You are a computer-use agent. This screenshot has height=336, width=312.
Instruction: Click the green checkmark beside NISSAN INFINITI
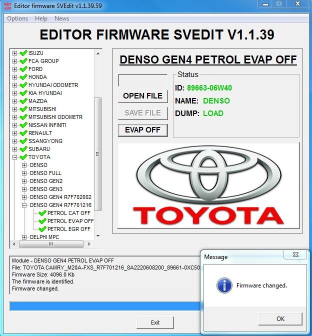(x=23, y=125)
